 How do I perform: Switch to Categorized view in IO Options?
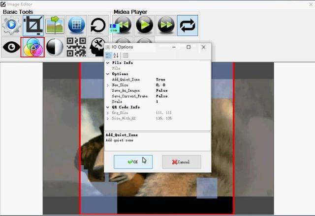point(108,55)
